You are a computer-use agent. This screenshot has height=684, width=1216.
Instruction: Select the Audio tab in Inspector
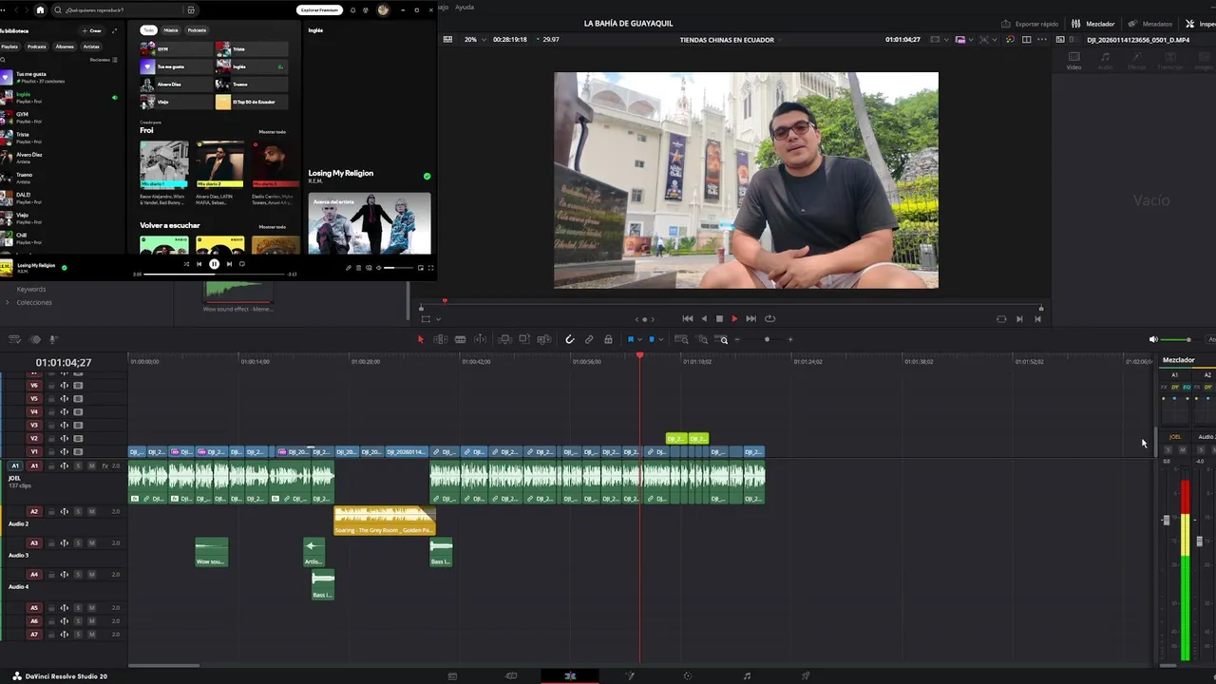pyautogui.click(x=1105, y=61)
